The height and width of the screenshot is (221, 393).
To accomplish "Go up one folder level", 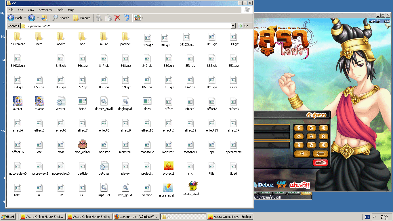I will (44, 18).
